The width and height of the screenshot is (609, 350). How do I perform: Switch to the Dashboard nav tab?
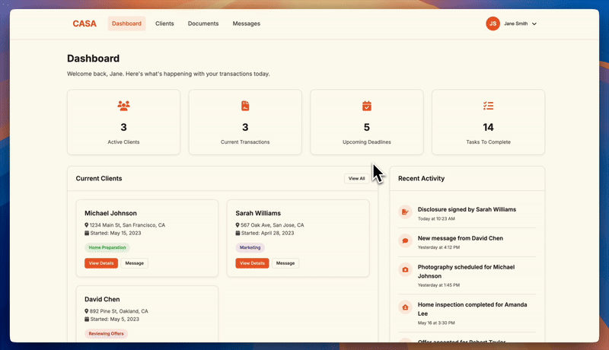click(126, 24)
